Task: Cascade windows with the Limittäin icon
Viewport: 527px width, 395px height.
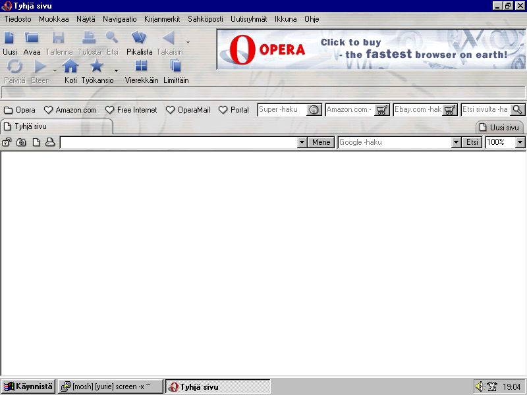Action: click(175, 65)
